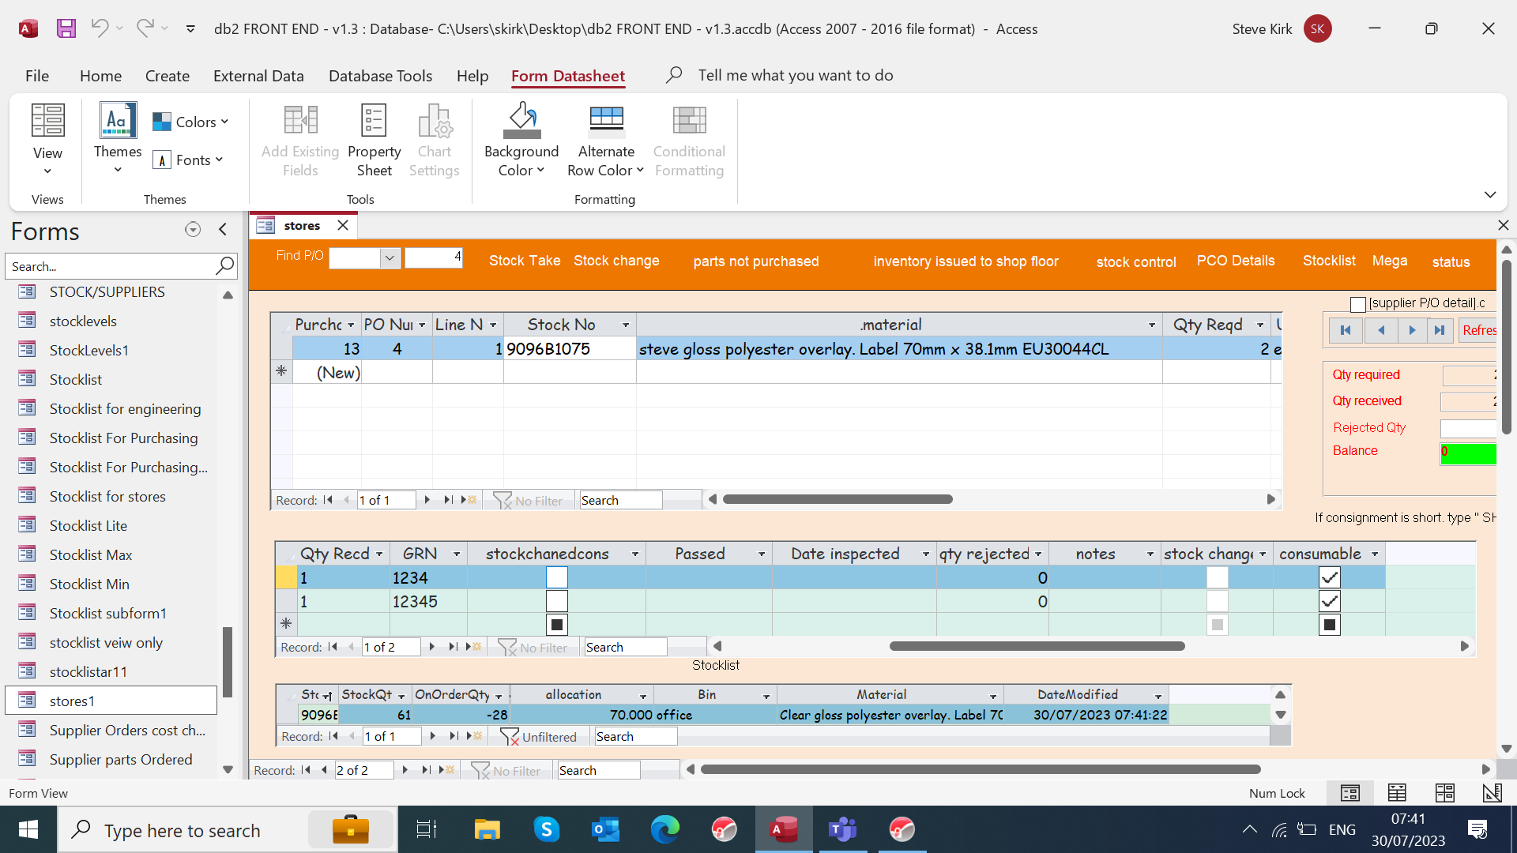
Task: Open Bin column filter dropdown
Action: tap(766, 696)
